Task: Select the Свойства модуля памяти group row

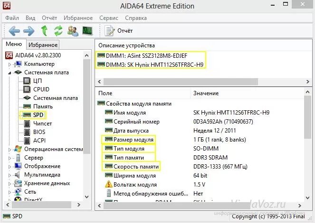Action: [x=134, y=104]
